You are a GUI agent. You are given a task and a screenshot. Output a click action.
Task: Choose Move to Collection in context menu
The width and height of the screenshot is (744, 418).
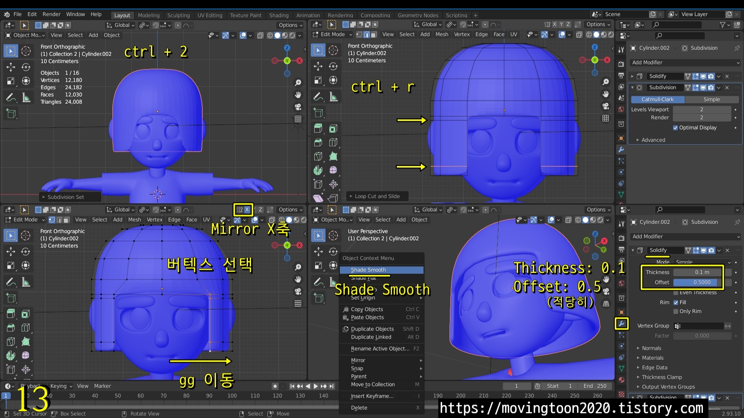click(x=382, y=385)
